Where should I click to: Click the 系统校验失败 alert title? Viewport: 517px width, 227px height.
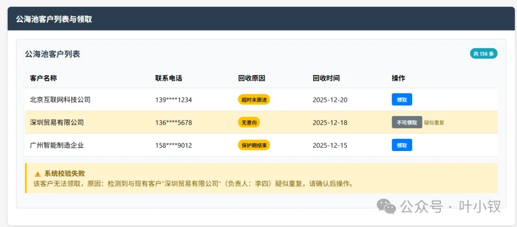tap(65, 173)
